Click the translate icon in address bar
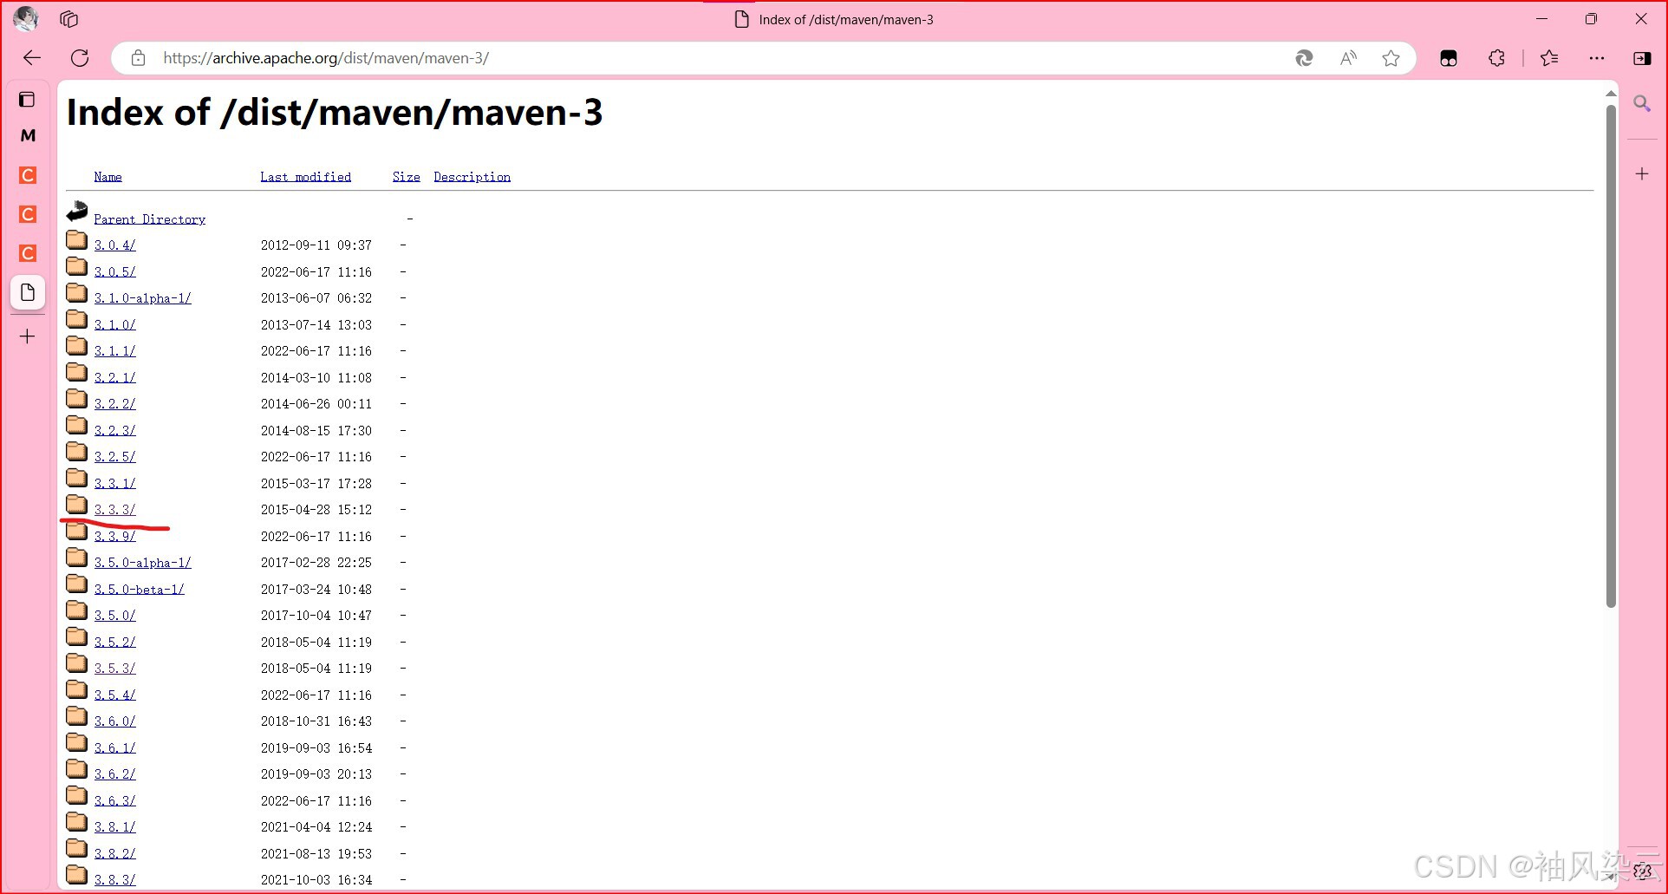This screenshot has height=894, width=1668. point(1304,58)
